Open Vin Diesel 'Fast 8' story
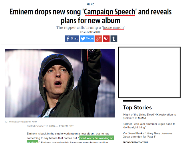This screenshot has height=143, width=183. [x=148, y=135]
